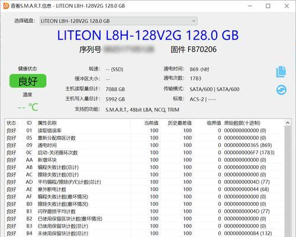The image size is (296, 237).
Task: Click the 当前值 column header
Action: pyautogui.click(x=151, y=123)
